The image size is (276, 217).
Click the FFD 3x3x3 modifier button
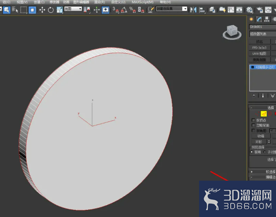pos(260,48)
